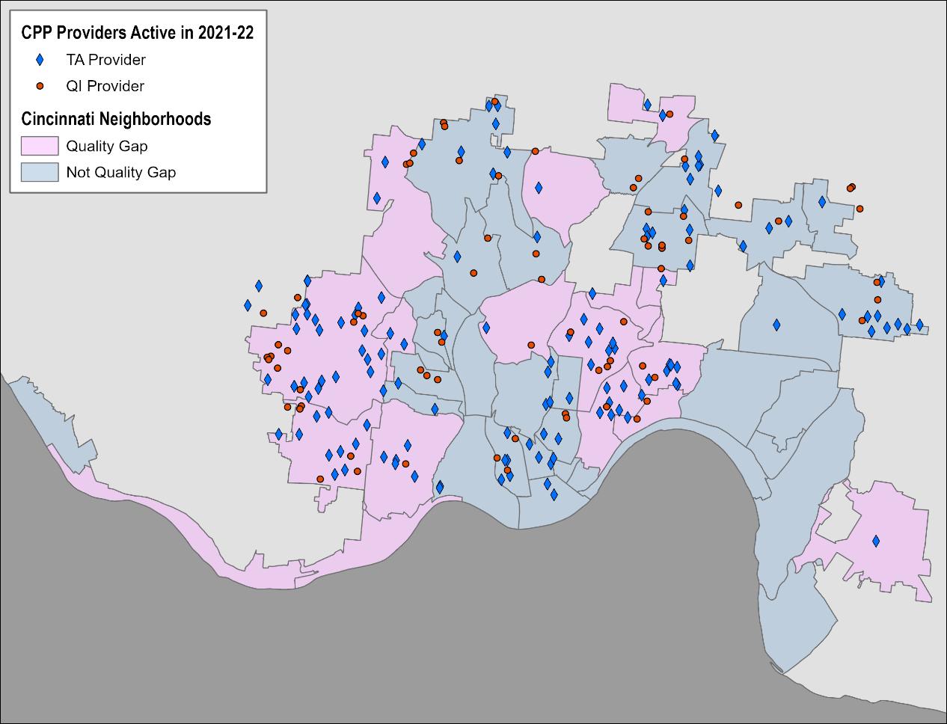Click the pink Quality Gap legend swatch
Viewport: 947px width, 724px height.
(40, 146)
